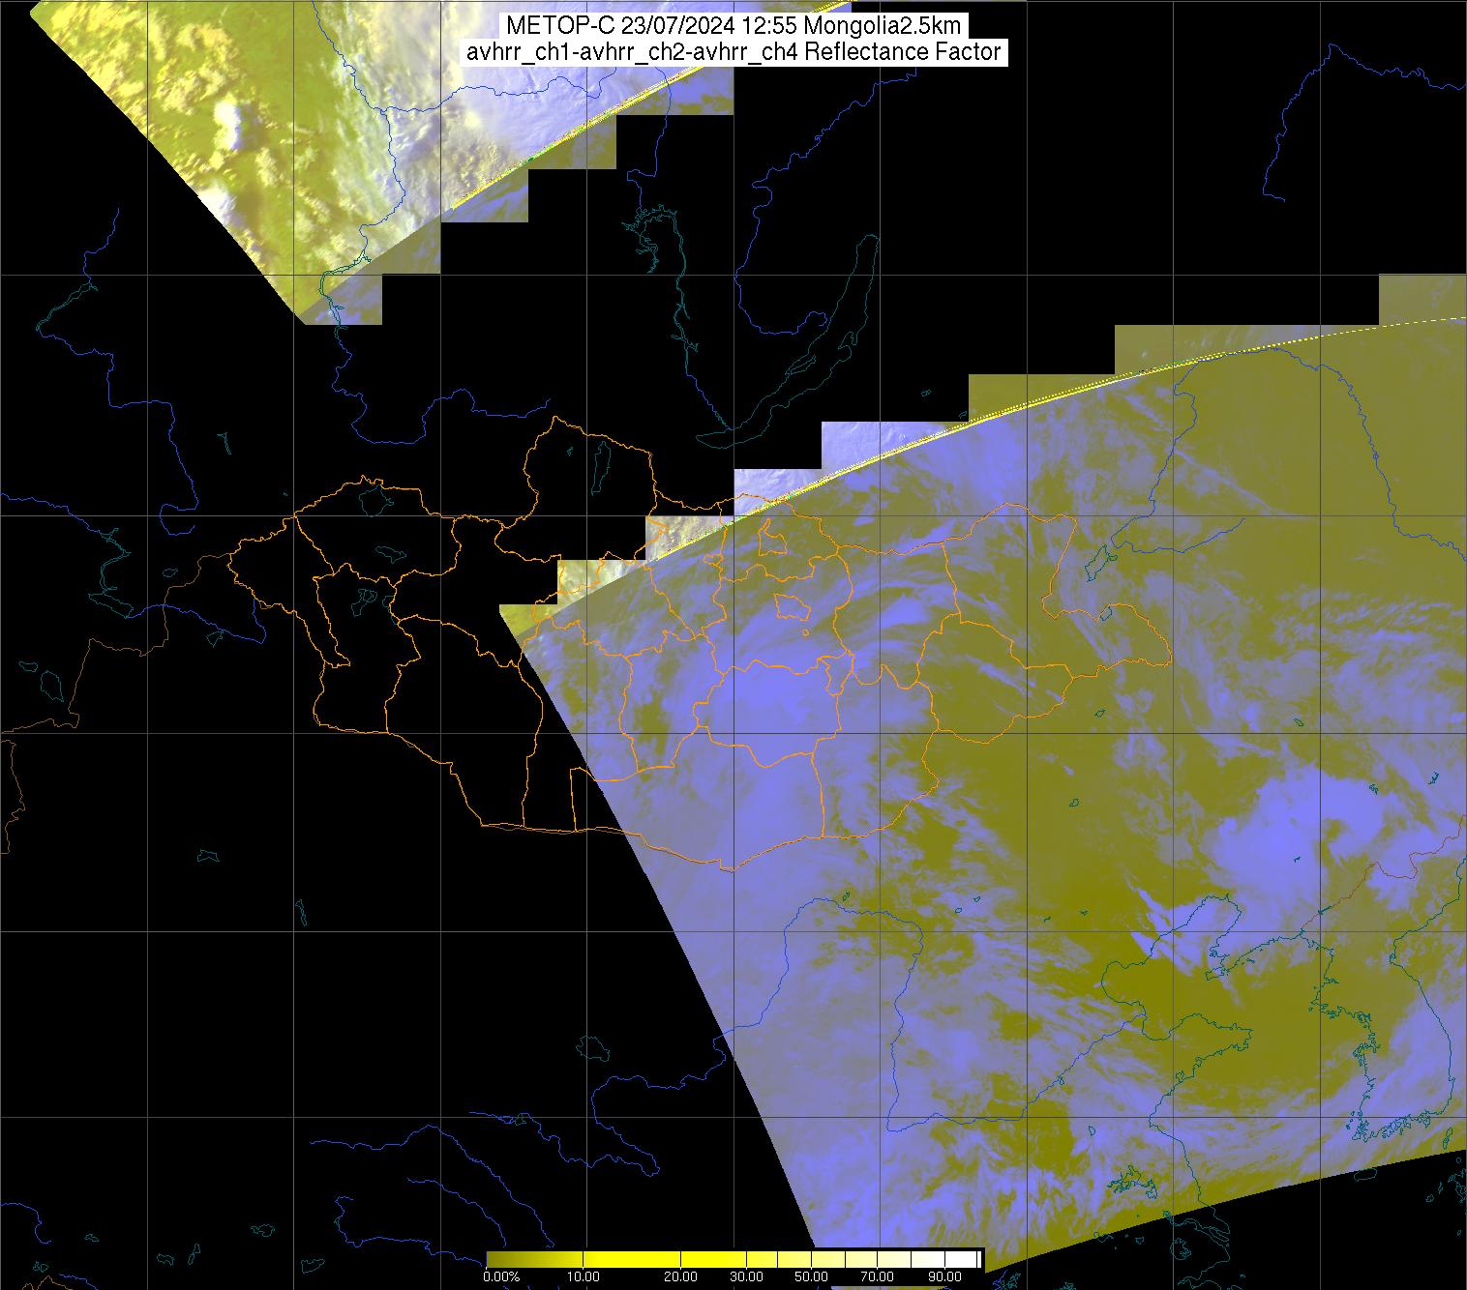Click the "0.00%" colorbar label
The width and height of the screenshot is (1467, 1290).
(x=501, y=1276)
